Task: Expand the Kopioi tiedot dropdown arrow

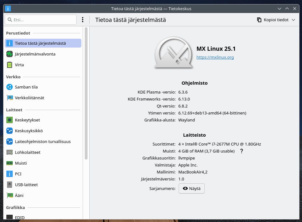Action: [293, 20]
